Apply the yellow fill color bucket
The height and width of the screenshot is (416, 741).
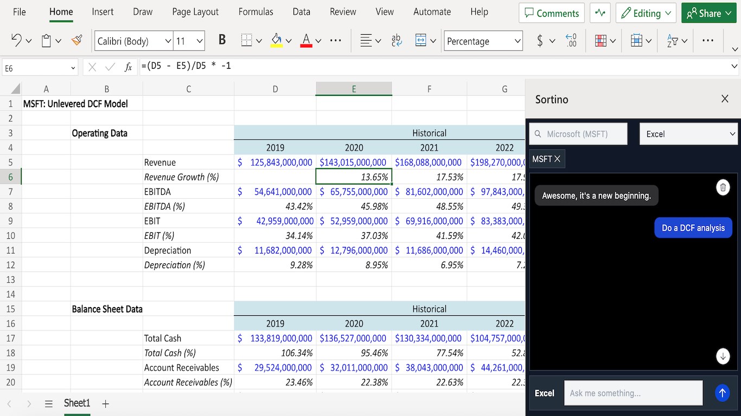277,41
